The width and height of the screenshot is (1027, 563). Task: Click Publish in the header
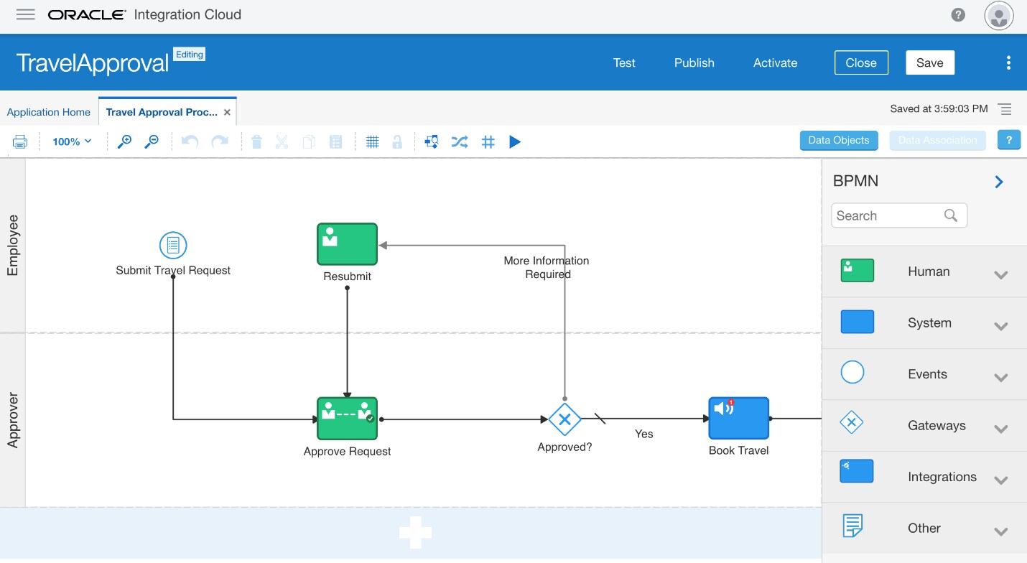click(x=694, y=62)
